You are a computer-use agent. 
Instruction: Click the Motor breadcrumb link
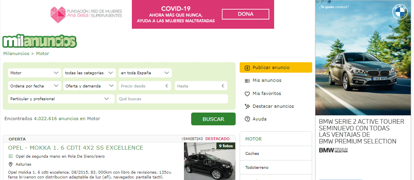(x=42, y=53)
